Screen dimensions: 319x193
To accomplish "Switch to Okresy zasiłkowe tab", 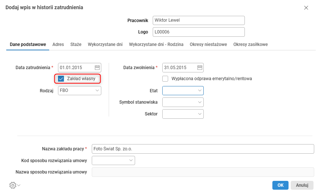I will click(250, 44).
